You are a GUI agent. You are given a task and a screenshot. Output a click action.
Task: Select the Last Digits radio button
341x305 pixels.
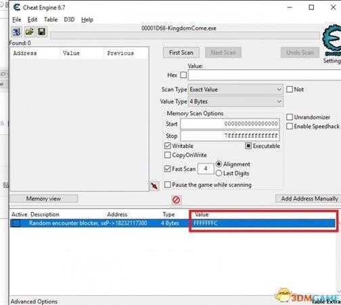219,174
